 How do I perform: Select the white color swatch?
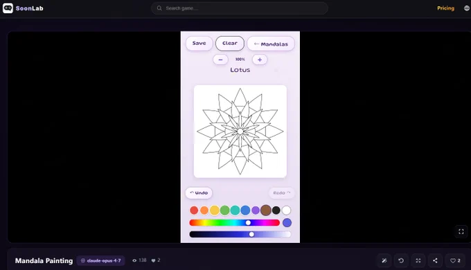point(286,210)
